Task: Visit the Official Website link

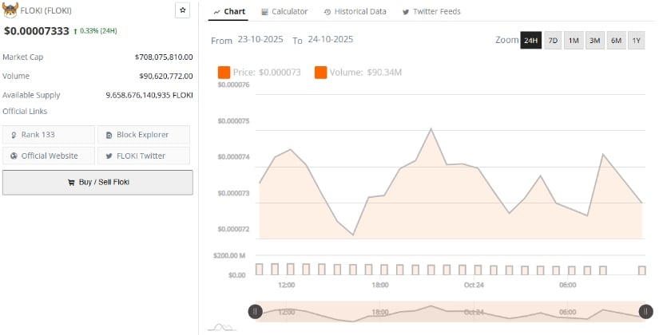Action: [x=49, y=156]
